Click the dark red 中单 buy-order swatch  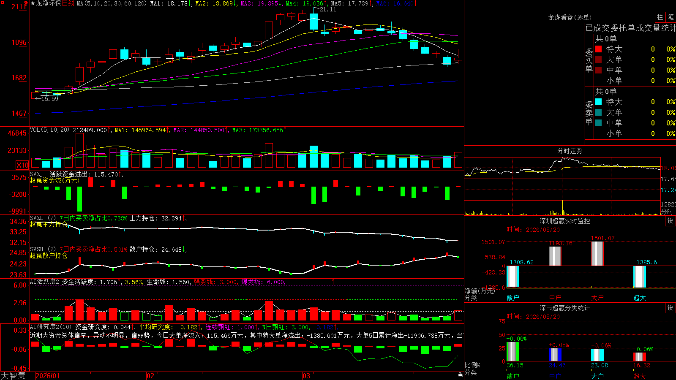tap(598, 70)
